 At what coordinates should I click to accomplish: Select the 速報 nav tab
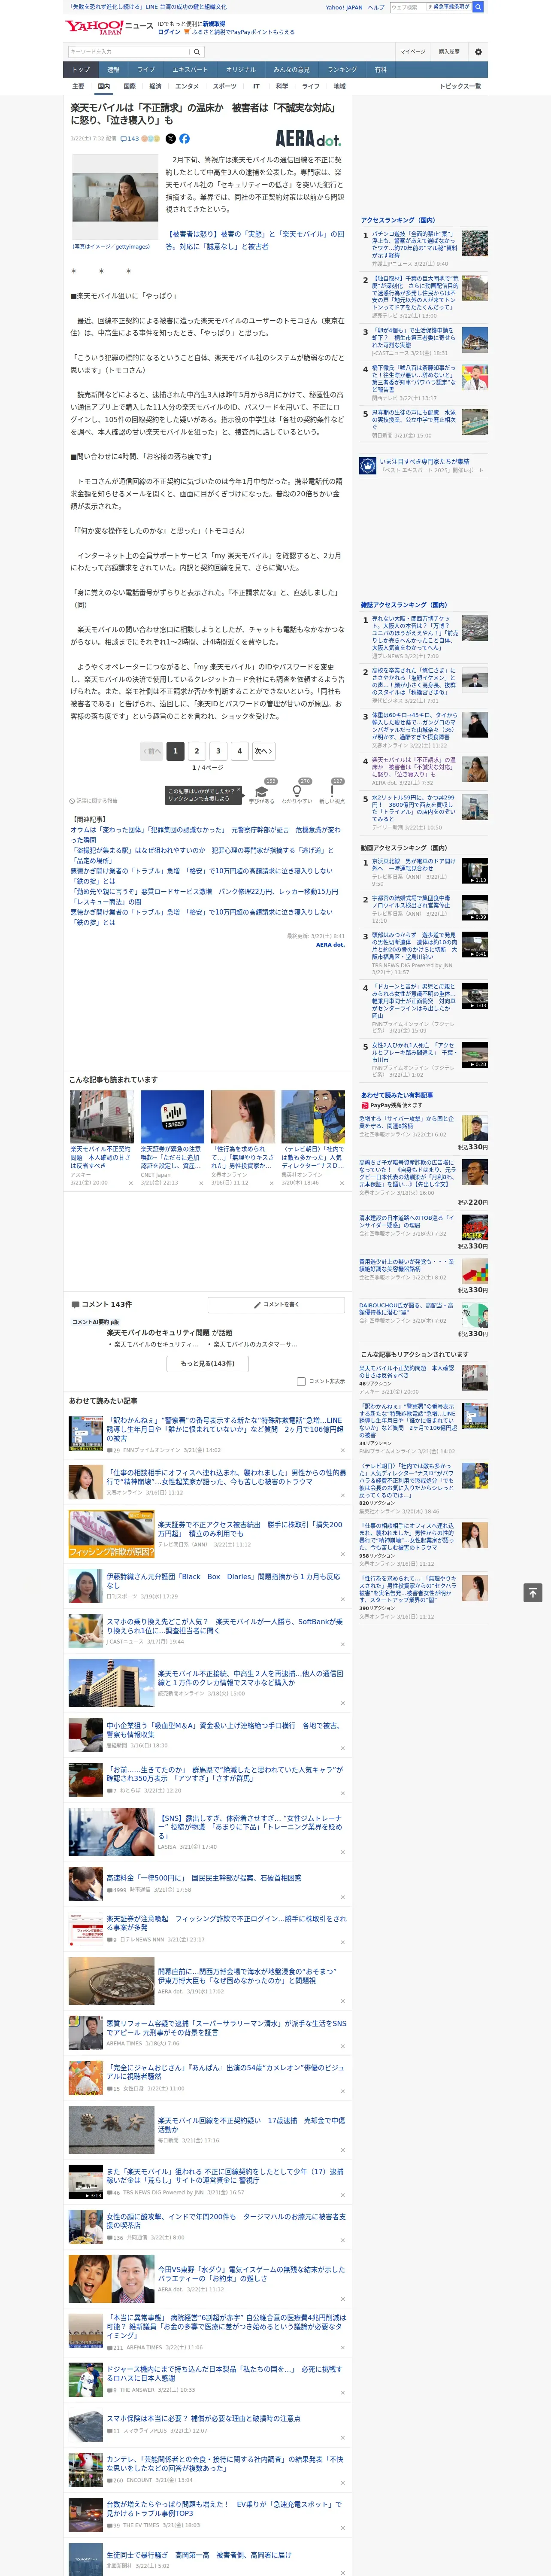(113, 70)
